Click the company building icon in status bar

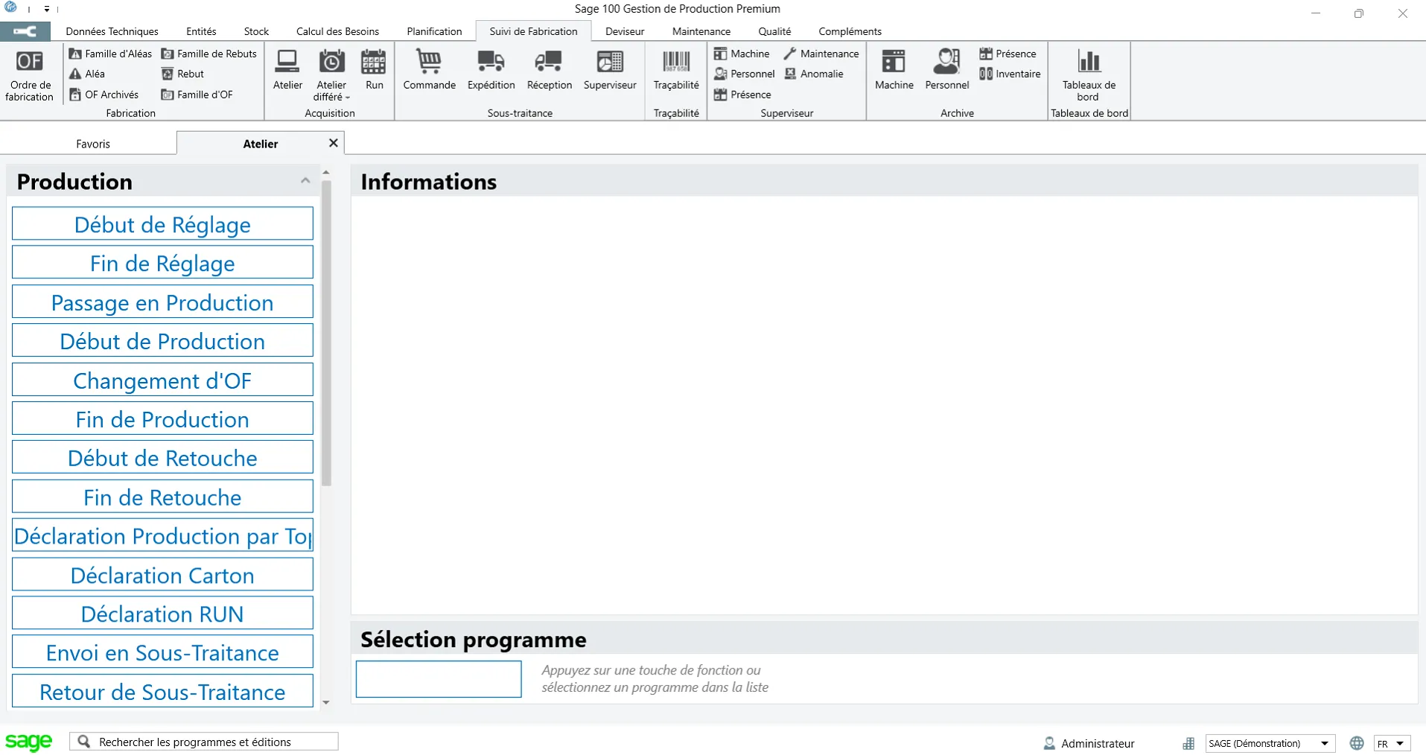(x=1188, y=743)
